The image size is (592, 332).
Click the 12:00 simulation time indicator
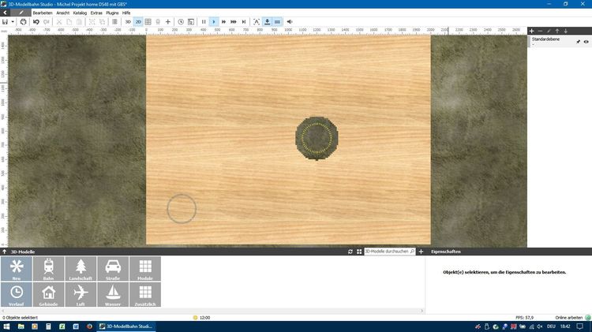[201, 318]
